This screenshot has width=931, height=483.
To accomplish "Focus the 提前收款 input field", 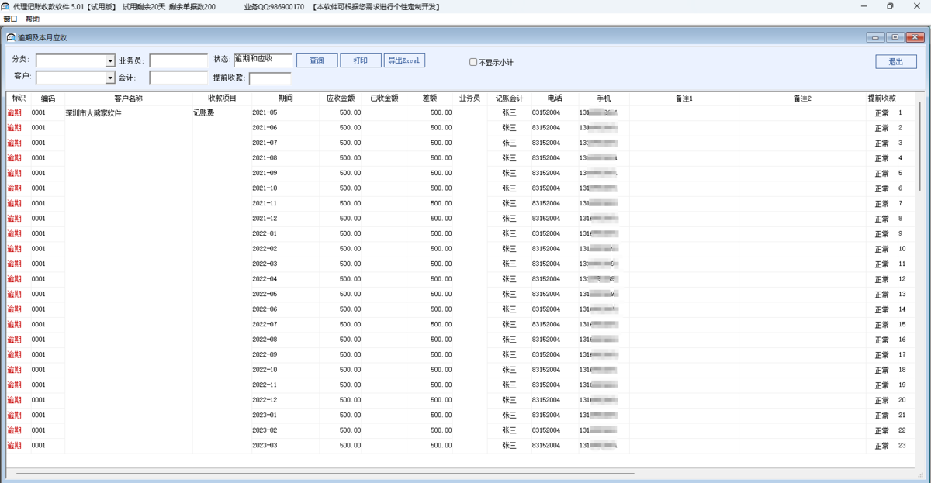I will coord(270,78).
